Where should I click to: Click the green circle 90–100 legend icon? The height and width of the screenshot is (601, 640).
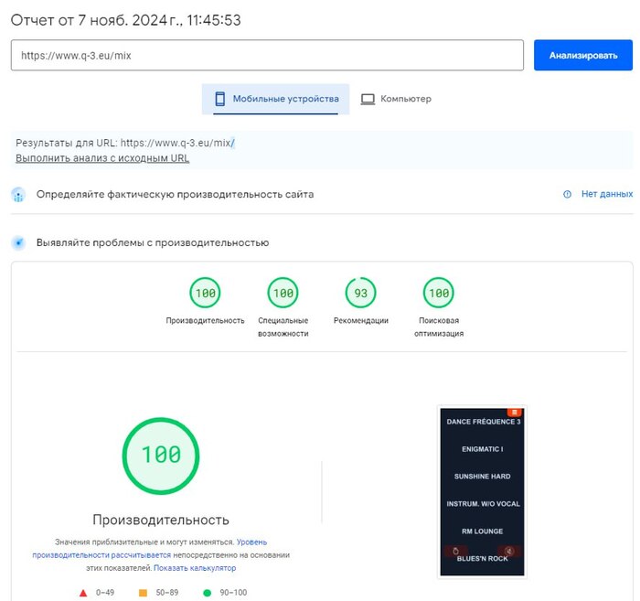207,593
